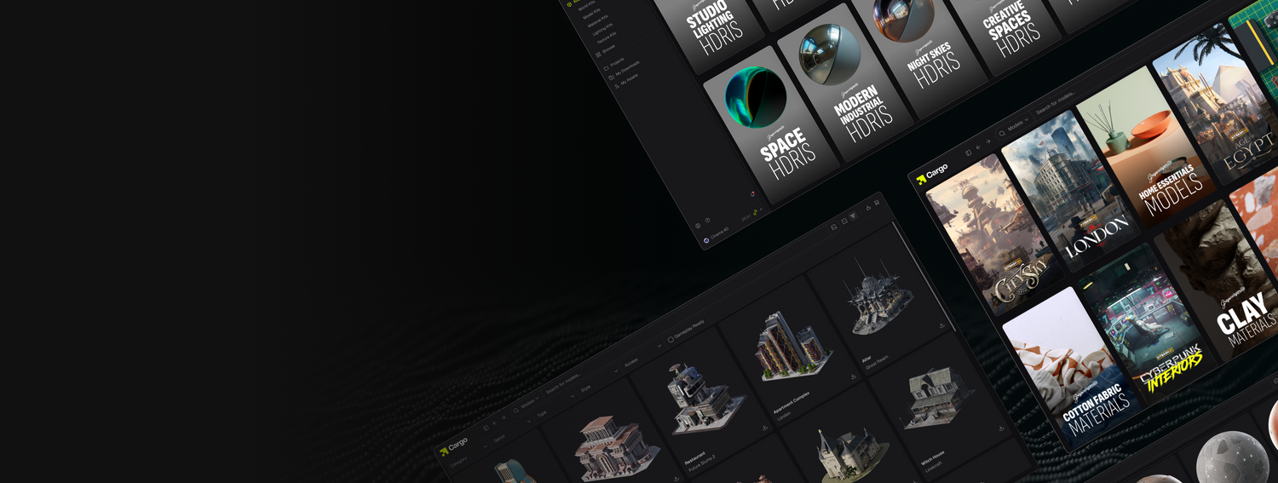The height and width of the screenshot is (483, 1278).
Task: Toggle sidebar icon beside Cargo logo in right window
Action: (x=969, y=153)
